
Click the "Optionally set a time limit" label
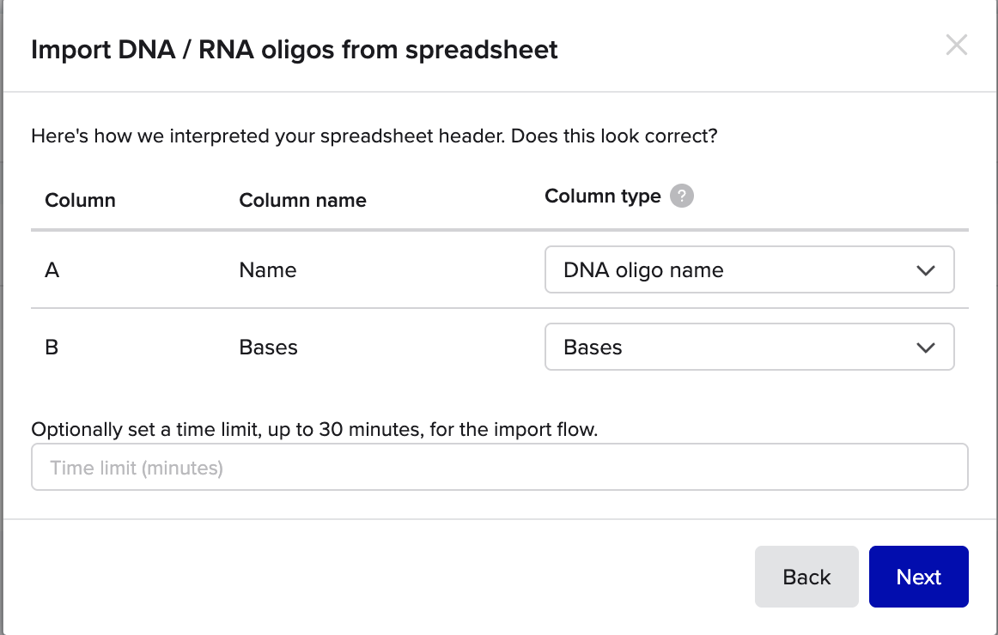(x=313, y=429)
